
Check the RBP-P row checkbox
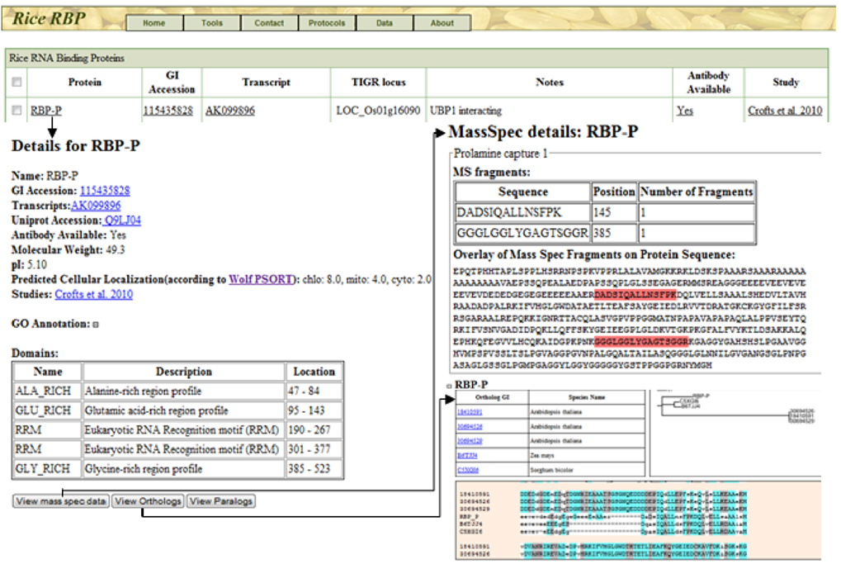click(17, 111)
